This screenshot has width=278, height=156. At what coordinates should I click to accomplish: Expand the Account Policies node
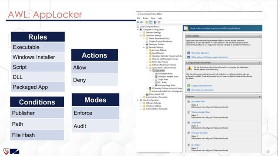point(147,50)
